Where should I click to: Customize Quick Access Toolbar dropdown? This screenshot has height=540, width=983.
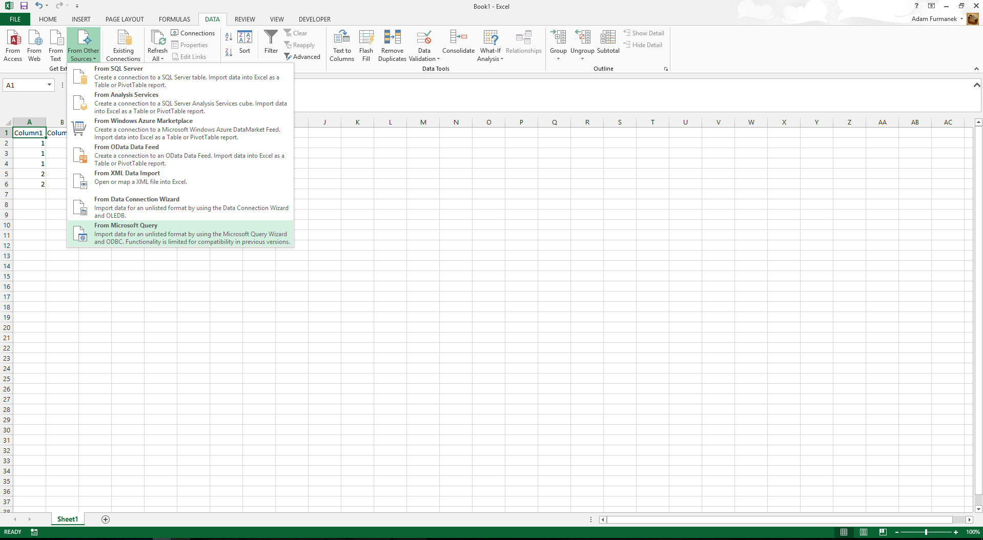coord(77,6)
